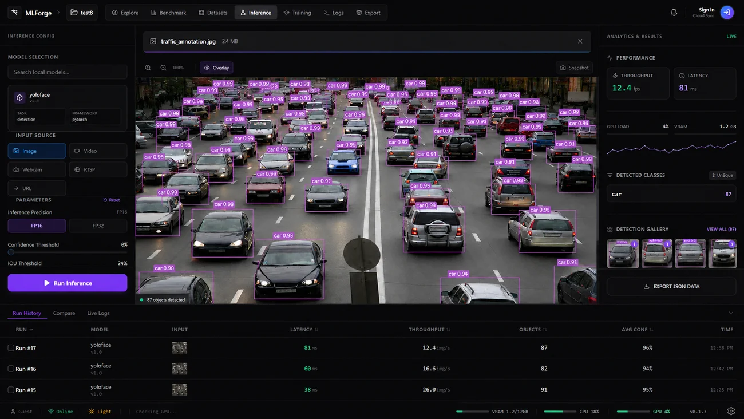Switch to the Compare tab
Screen dimensions: 744x419
[64, 313]
